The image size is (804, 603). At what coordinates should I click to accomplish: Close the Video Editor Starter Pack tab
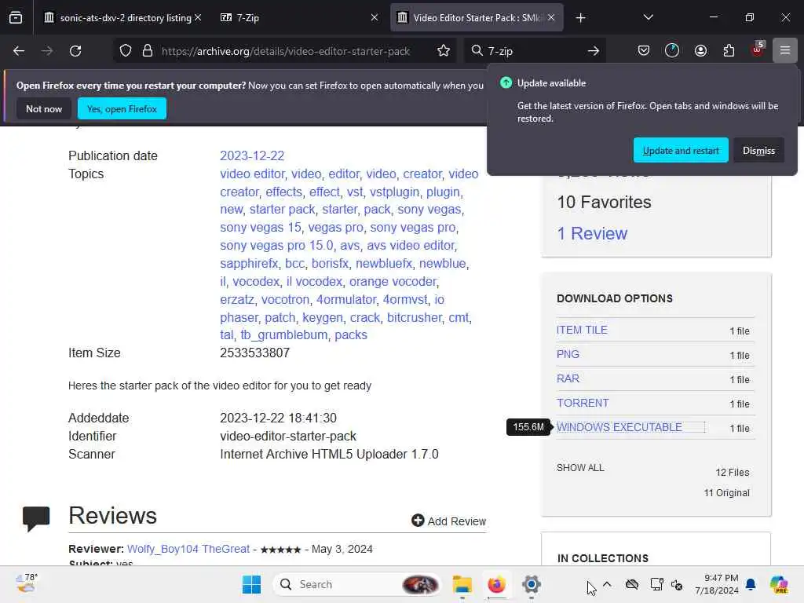pos(551,17)
